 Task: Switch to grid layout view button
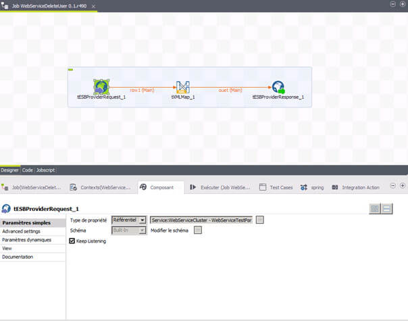(x=375, y=209)
